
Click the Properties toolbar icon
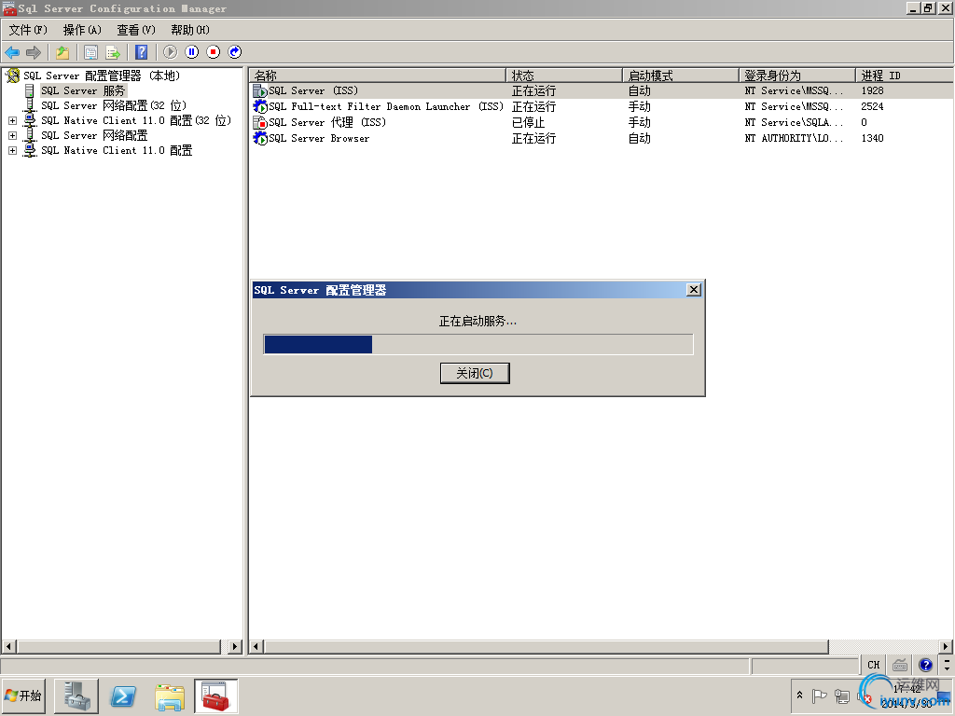[91, 52]
